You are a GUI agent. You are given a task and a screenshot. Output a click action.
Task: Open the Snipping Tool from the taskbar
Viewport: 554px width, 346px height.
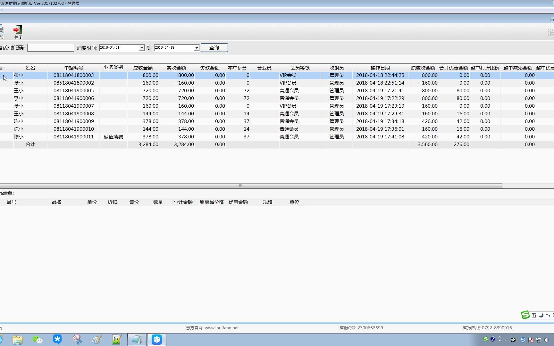pyautogui.click(x=77, y=340)
